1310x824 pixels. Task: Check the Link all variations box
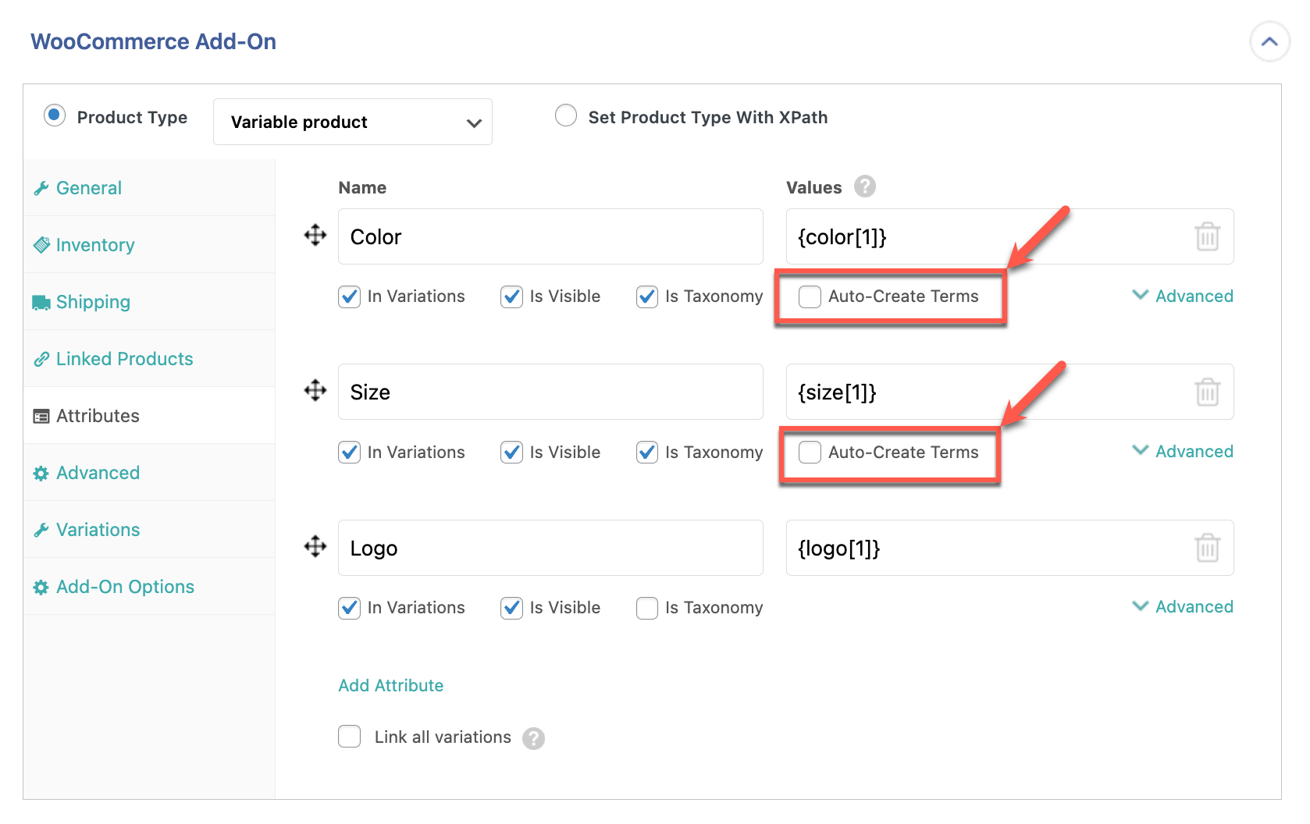click(350, 737)
